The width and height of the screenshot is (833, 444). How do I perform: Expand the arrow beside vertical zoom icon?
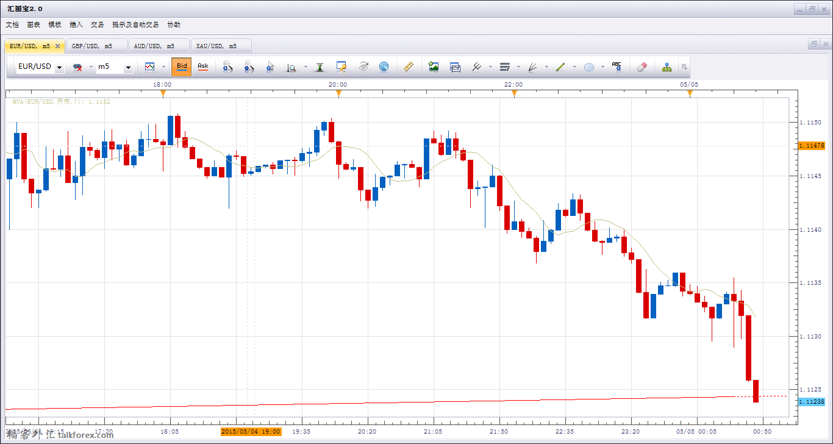[306, 67]
